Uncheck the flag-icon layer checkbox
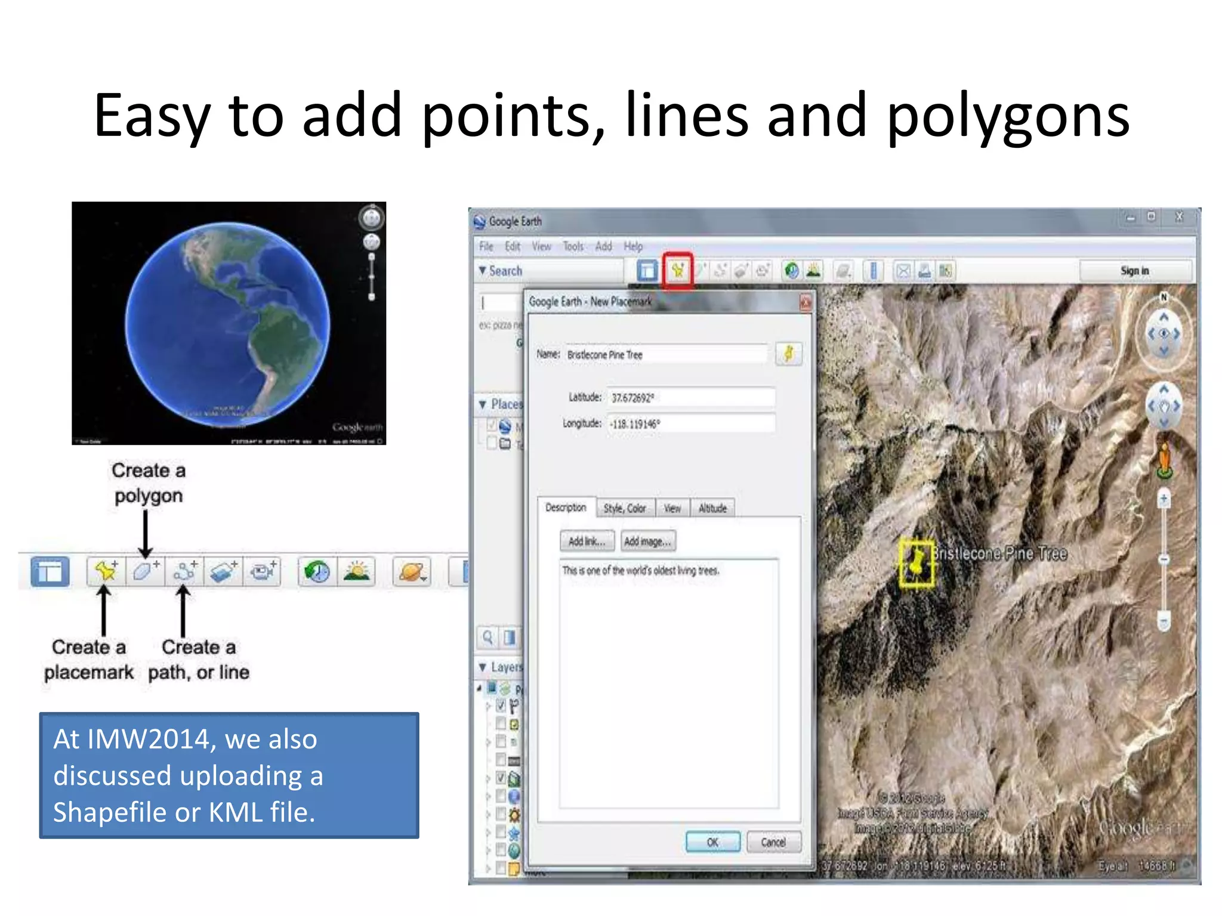This screenshot has height=916, width=1222. tap(501, 706)
